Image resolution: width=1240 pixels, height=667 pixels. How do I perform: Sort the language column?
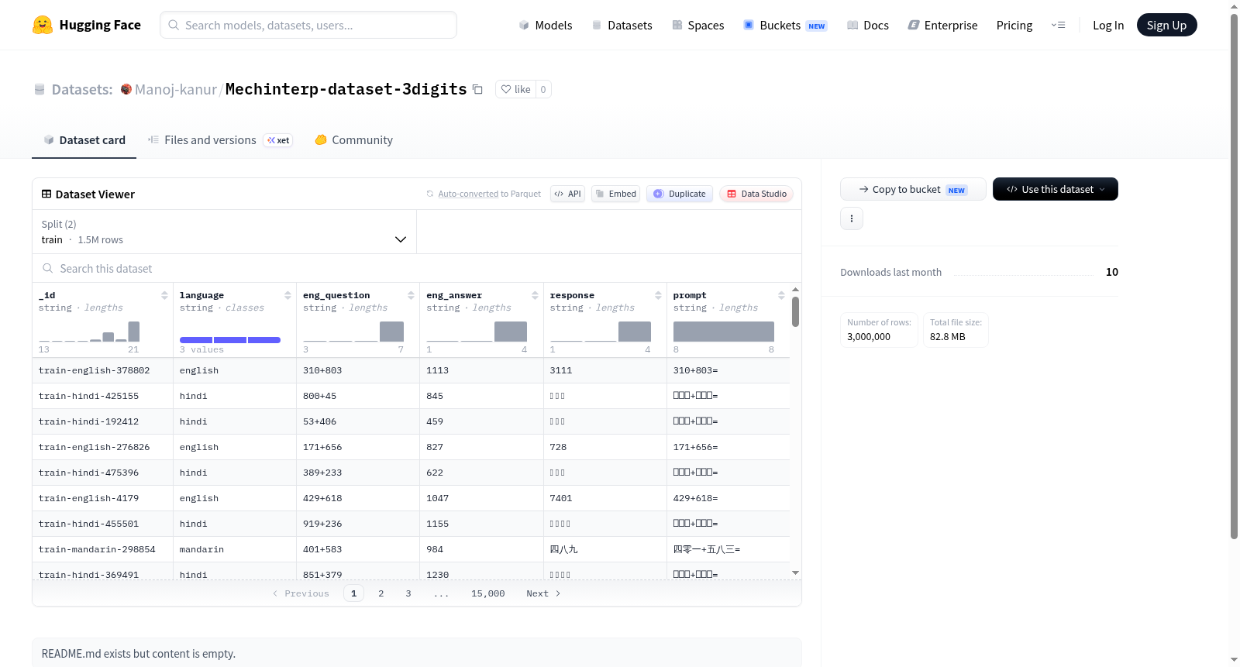(288, 295)
